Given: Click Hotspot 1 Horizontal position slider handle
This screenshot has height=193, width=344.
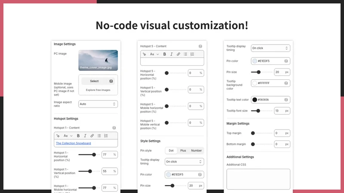Looking at the screenshot, I should coord(94,155).
